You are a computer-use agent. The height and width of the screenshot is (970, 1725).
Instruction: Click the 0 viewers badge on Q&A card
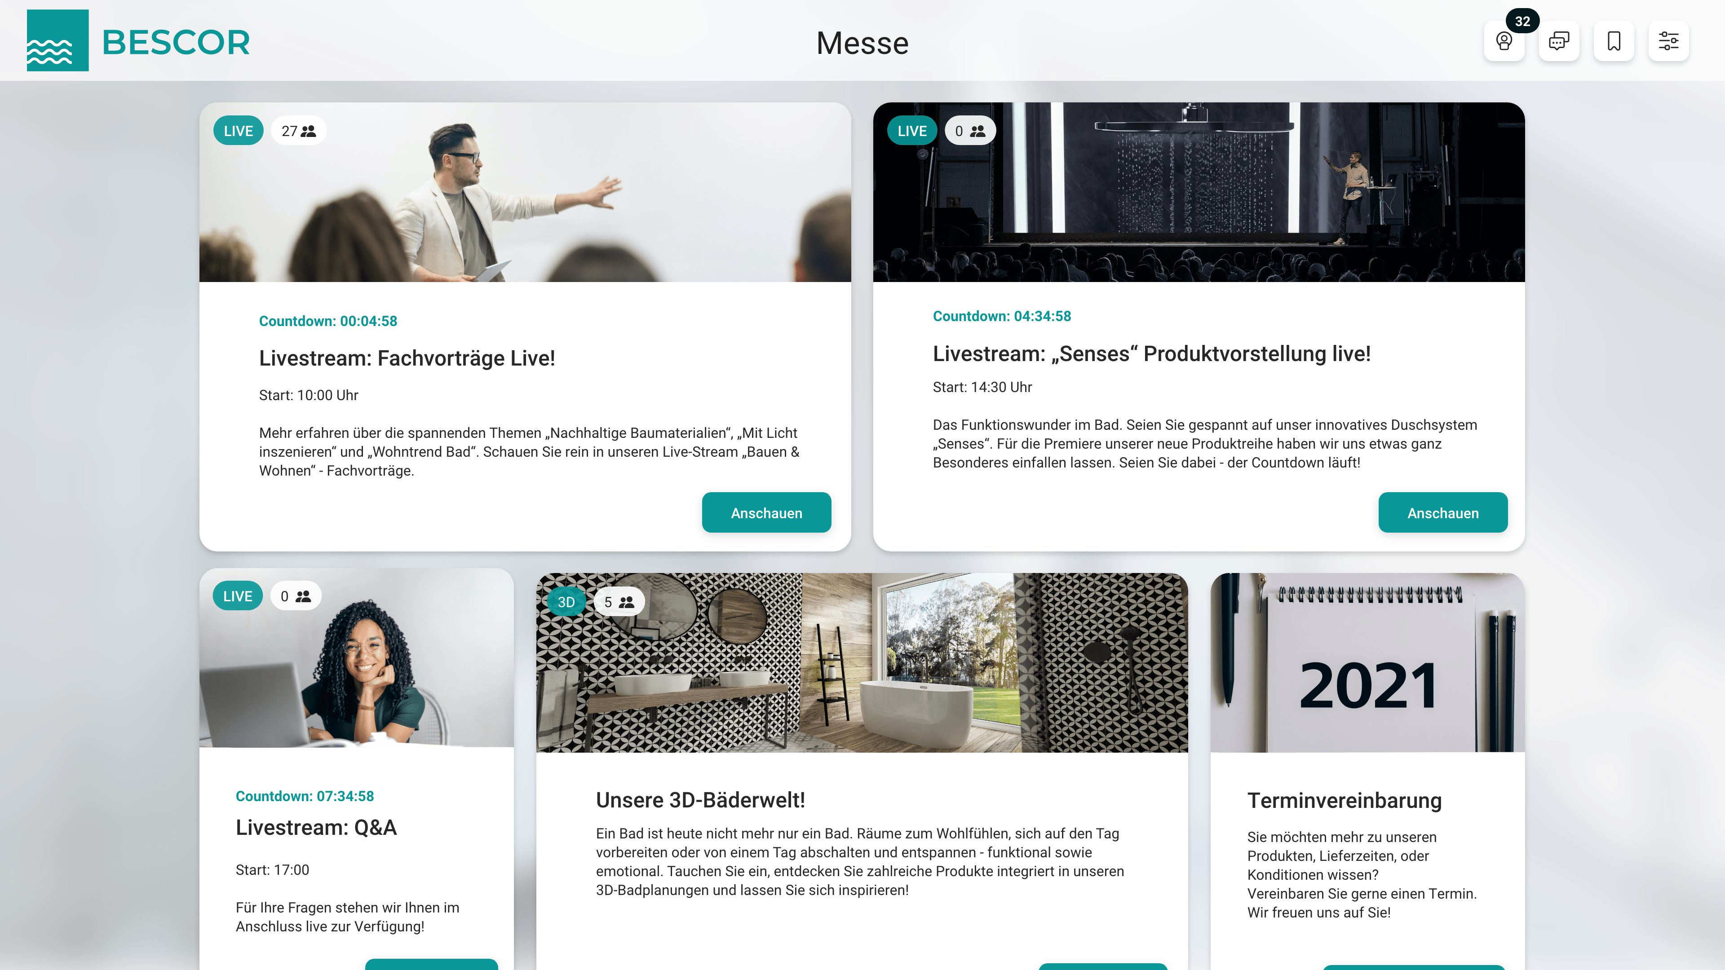pos(296,596)
